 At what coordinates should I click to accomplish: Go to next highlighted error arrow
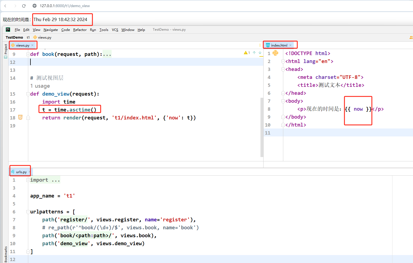click(260, 53)
